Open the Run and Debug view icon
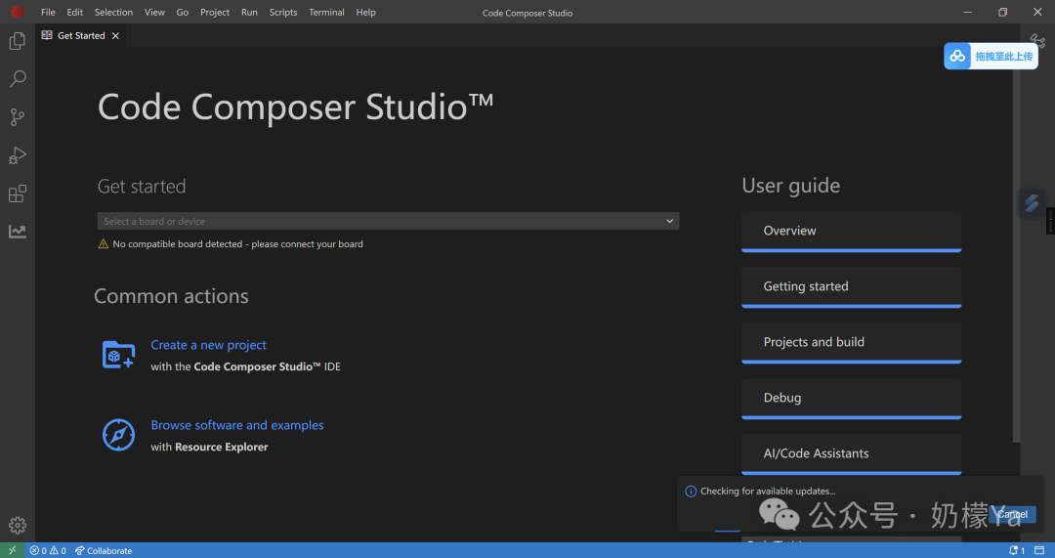This screenshot has height=558, width=1055. tap(18, 155)
